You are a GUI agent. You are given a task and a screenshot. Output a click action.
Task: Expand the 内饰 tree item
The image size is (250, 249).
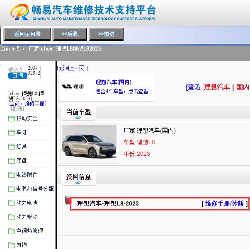point(22,245)
